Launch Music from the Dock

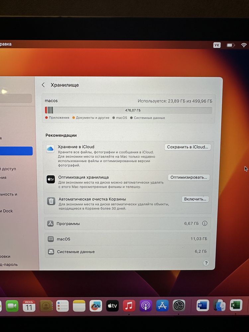click(129, 305)
